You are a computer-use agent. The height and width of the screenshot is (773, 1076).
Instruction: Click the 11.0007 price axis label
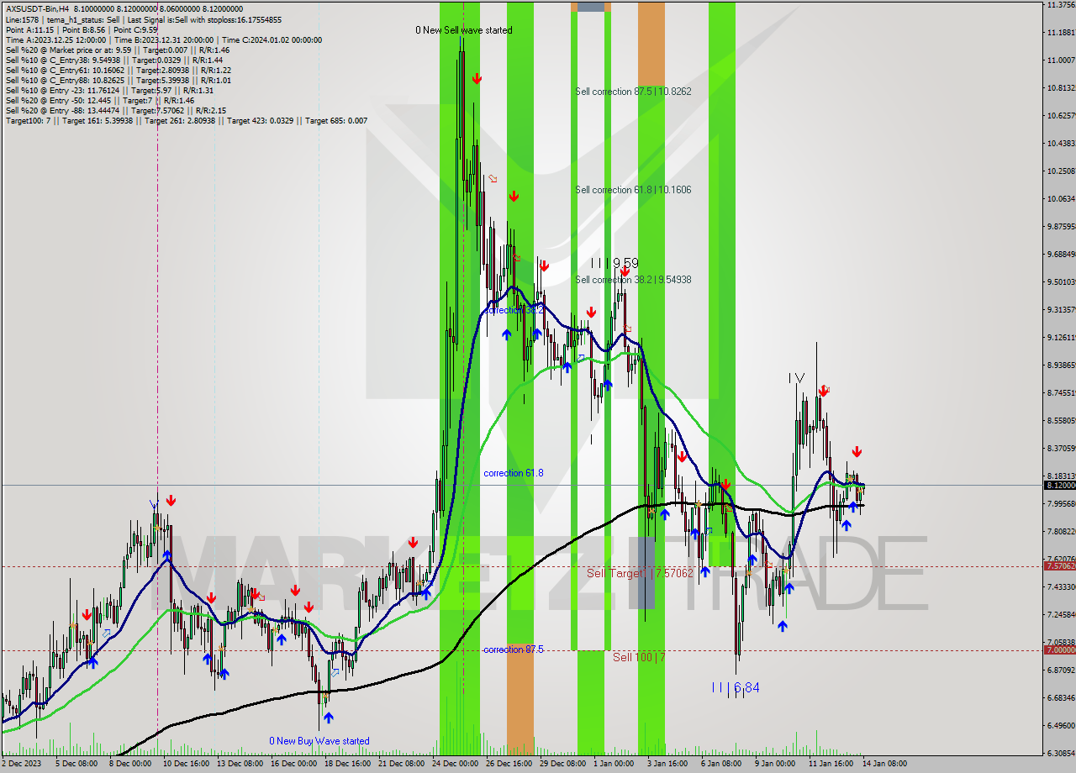(x=1060, y=60)
